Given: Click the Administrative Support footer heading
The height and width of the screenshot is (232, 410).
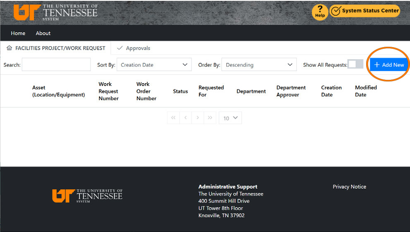Looking at the screenshot, I should coord(228,187).
